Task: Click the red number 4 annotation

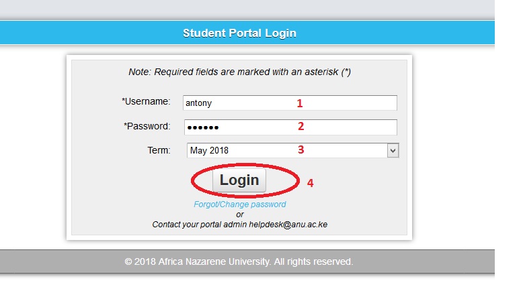Action: click(310, 182)
